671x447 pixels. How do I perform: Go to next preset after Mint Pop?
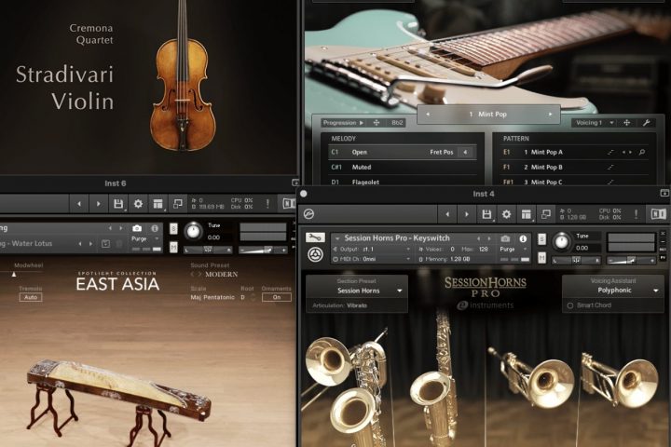(x=552, y=115)
